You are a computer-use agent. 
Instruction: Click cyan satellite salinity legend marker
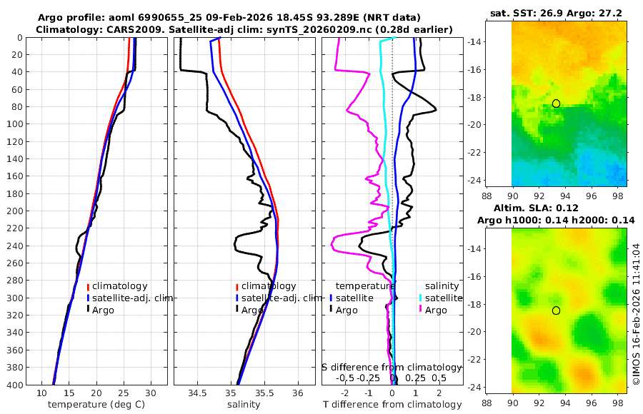(420, 298)
